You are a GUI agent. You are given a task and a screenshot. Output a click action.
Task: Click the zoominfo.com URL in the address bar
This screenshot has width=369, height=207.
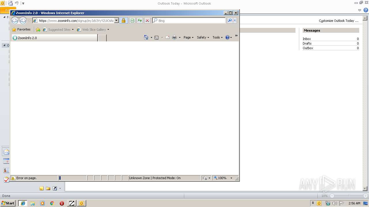pyautogui.click(x=76, y=21)
